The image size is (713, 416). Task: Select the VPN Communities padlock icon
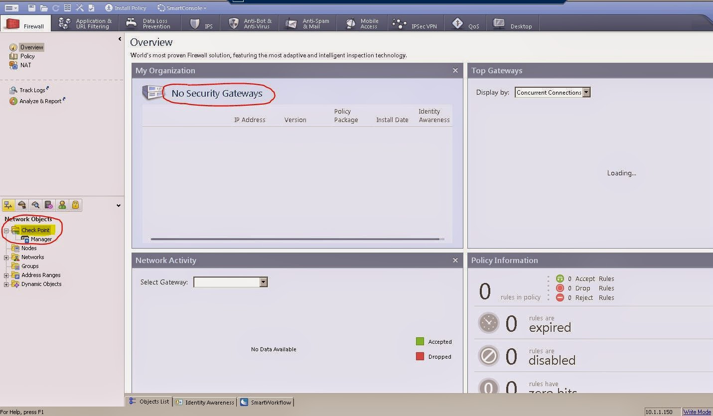[x=75, y=205]
